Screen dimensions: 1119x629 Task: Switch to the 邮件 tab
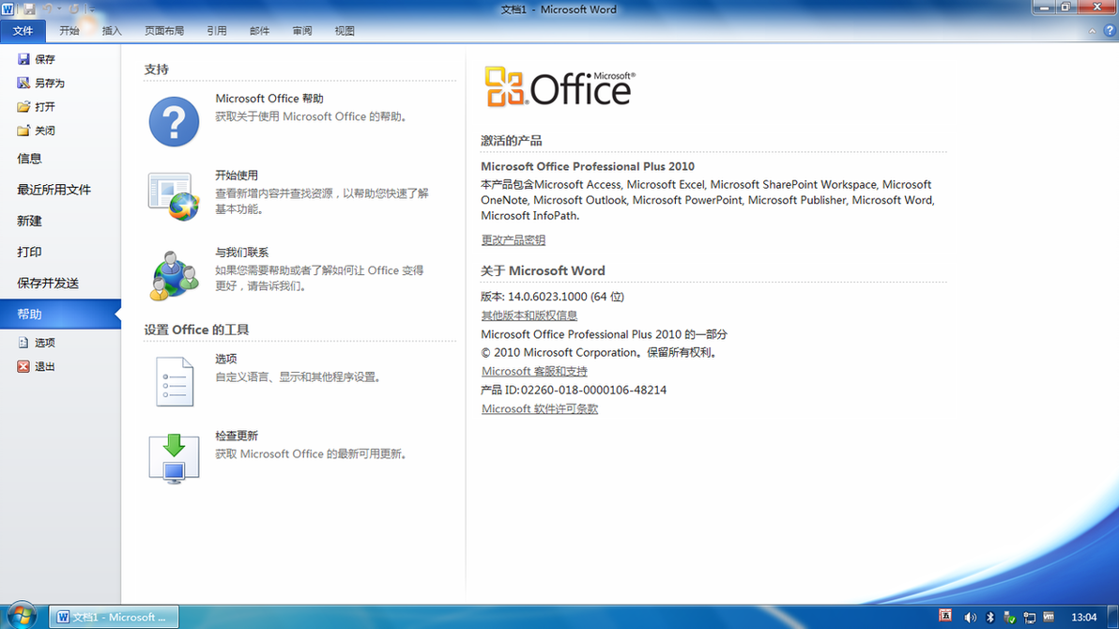tap(260, 31)
